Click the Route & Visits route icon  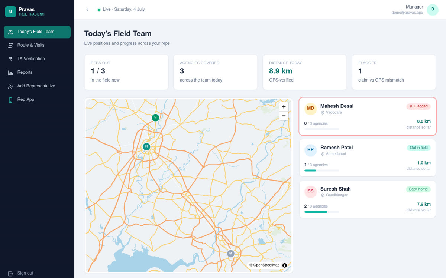pos(10,45)
